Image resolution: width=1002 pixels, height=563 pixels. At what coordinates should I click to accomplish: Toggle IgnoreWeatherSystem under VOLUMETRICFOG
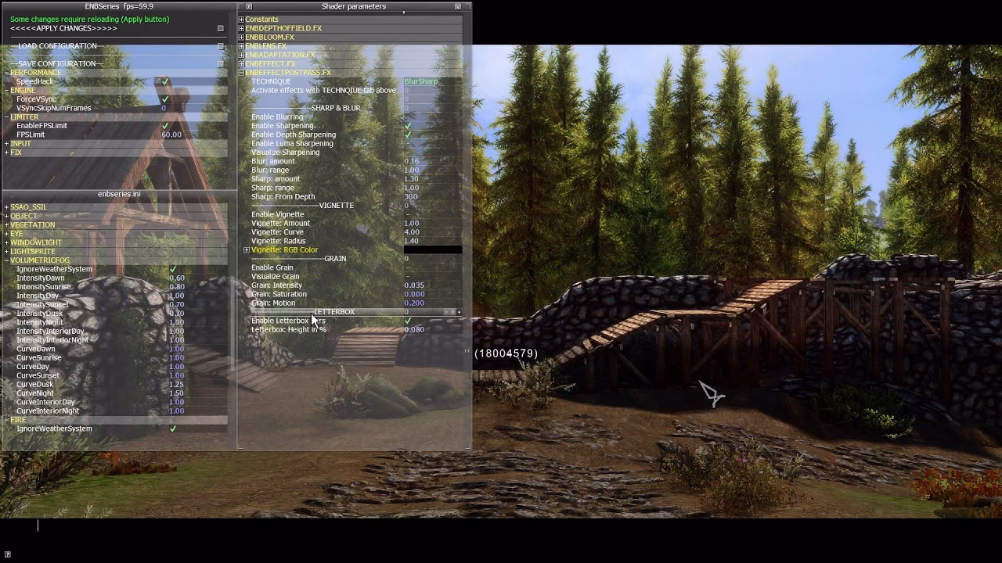(x=173, y=269)
